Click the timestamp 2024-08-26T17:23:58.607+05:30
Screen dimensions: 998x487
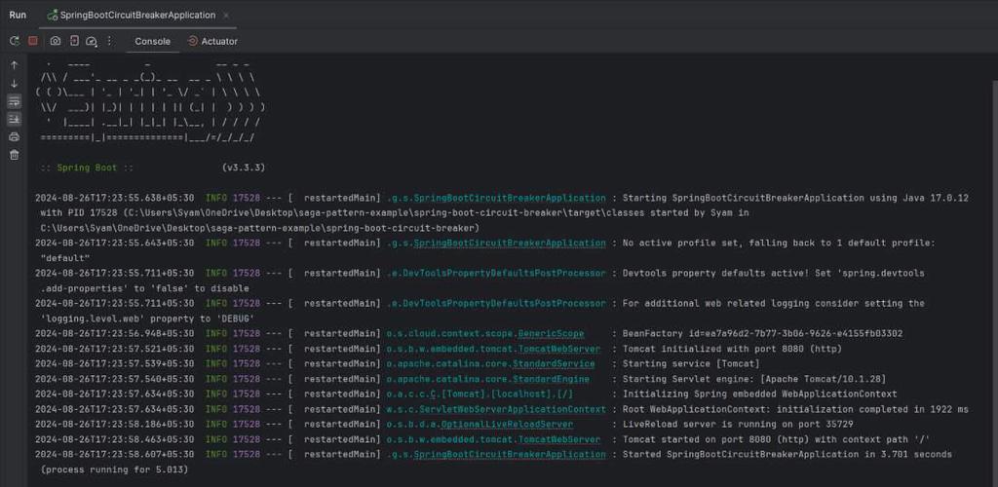click(x=115, y=454)
